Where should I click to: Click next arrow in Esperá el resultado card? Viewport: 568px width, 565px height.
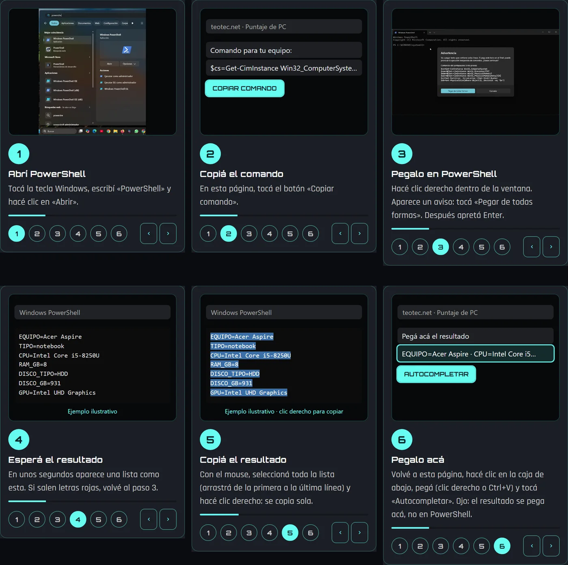pos(168,519)
